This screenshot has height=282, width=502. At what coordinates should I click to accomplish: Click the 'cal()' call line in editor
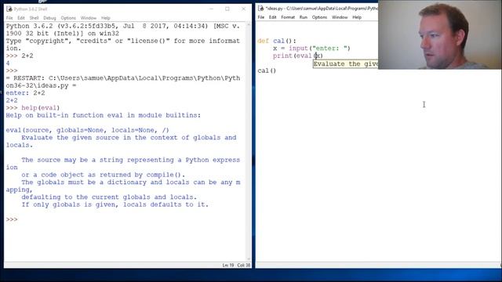click(x=267, y=70)
